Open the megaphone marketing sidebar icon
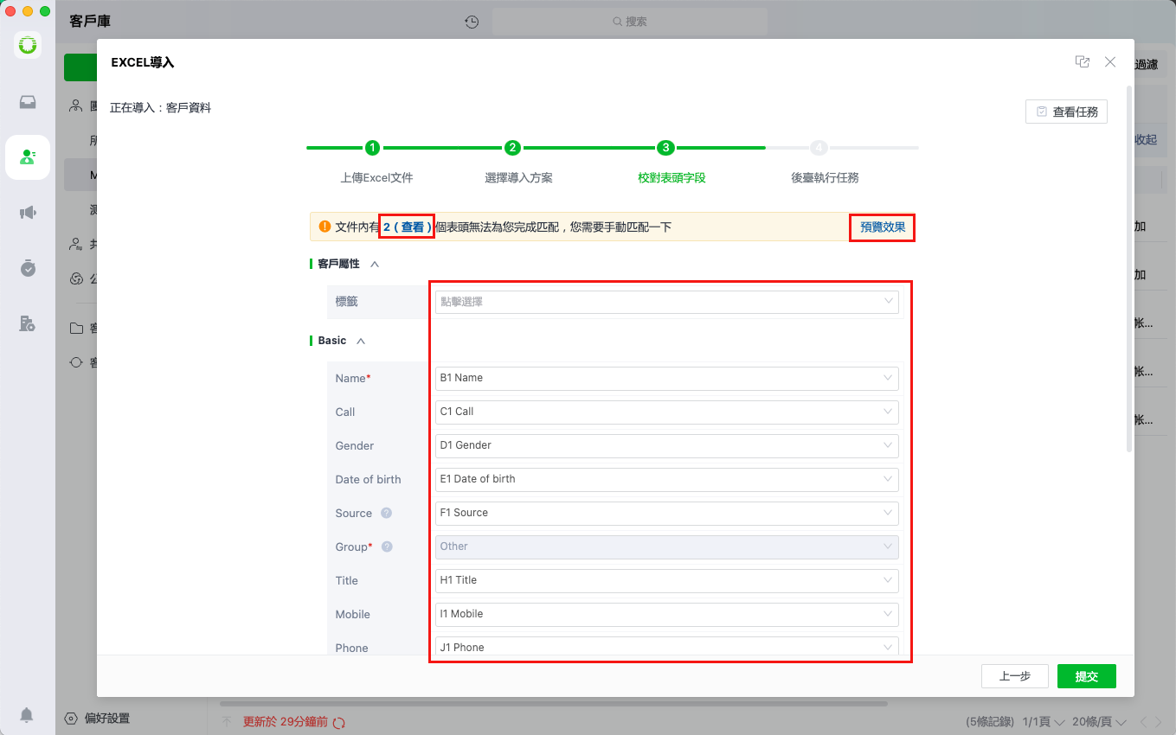The width and height of the screenshot is (1176, 735). tap(28, 213)
